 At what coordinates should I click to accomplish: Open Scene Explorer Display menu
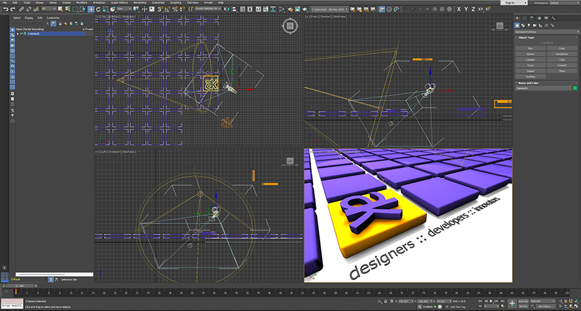click(29, 18)
